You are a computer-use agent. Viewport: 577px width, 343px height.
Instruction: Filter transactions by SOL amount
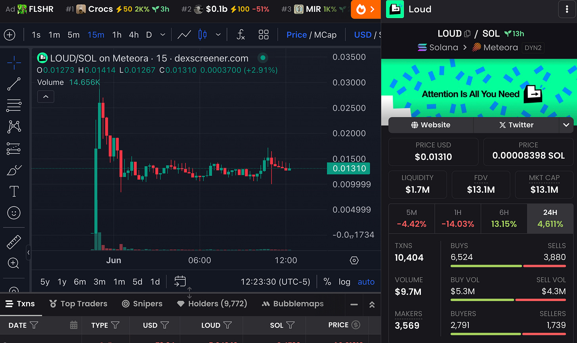[290, 325]
